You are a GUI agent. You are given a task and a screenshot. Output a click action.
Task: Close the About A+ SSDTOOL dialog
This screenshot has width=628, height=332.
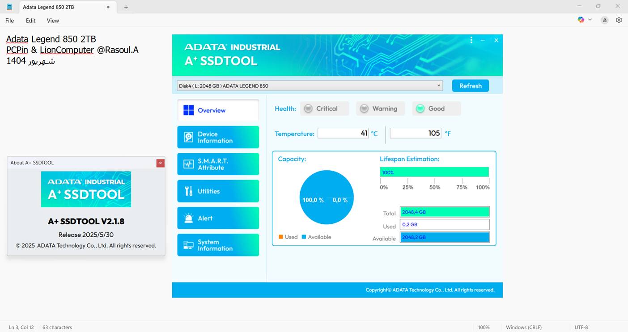pyautogui.click(x=160, y=163)
